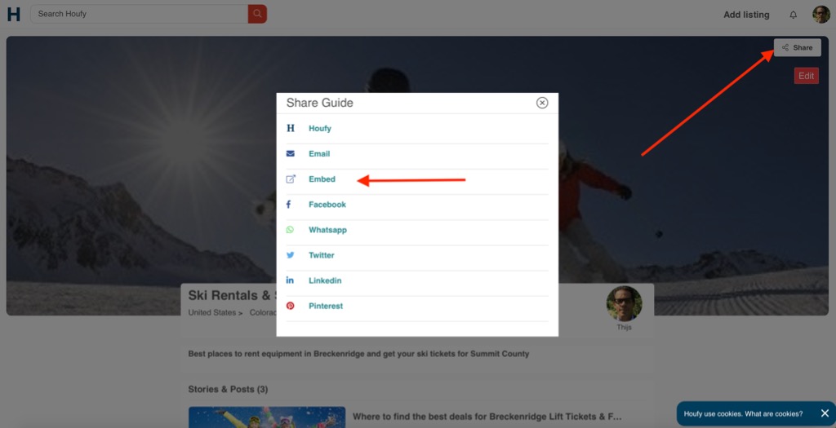Click the Linkedin icon
The height and width of the screenshot is (428, 836).
click(290, 280)
